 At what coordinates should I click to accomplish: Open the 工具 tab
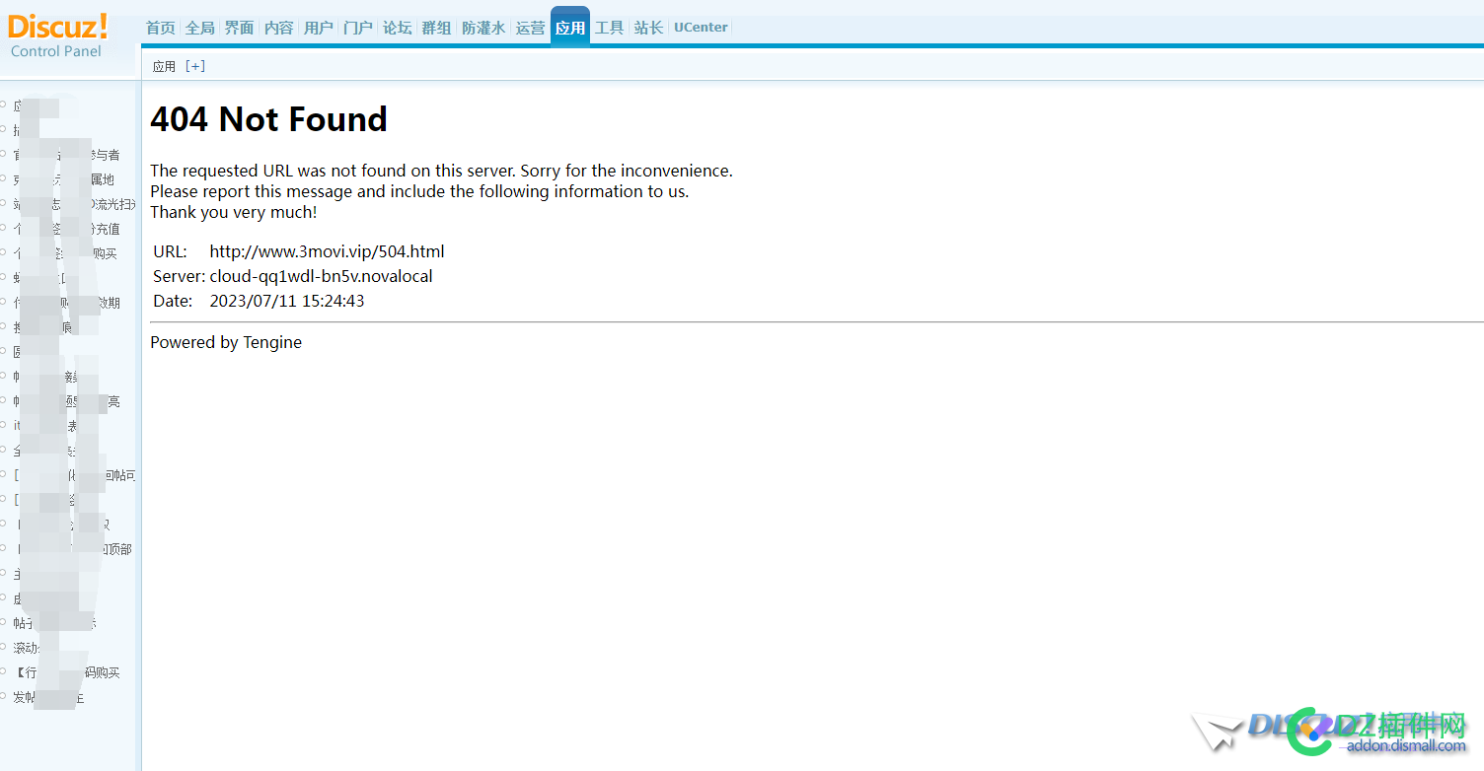click(609, 28)
